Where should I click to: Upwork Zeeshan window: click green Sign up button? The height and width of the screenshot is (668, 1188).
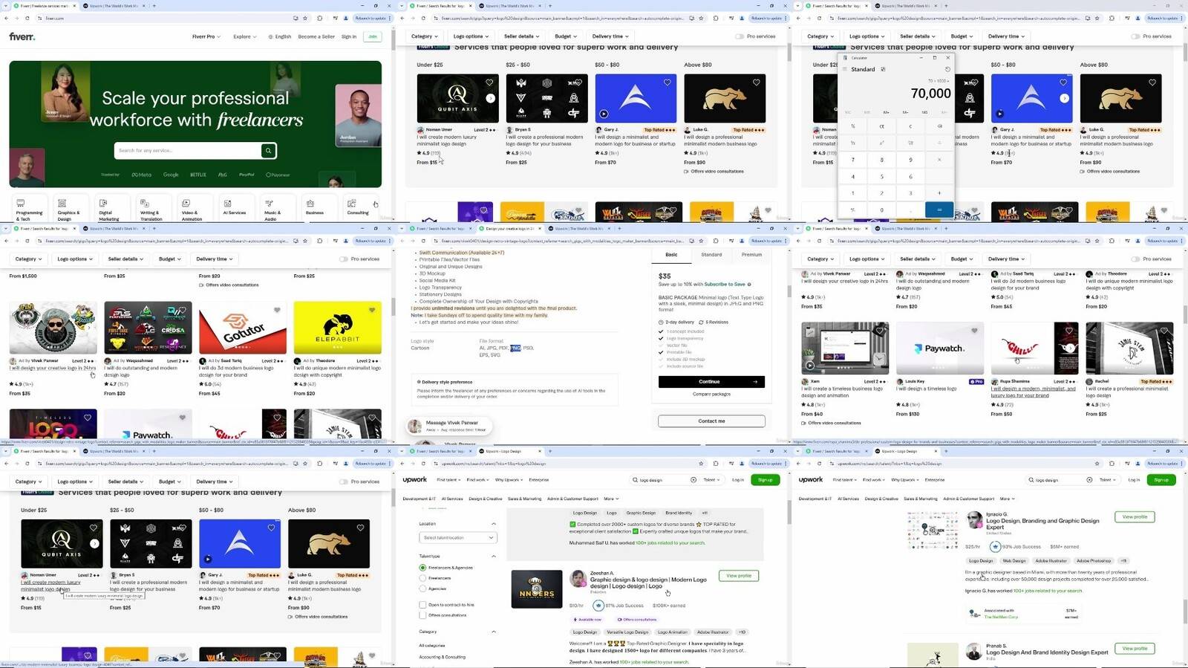click(x=766, y=480)
